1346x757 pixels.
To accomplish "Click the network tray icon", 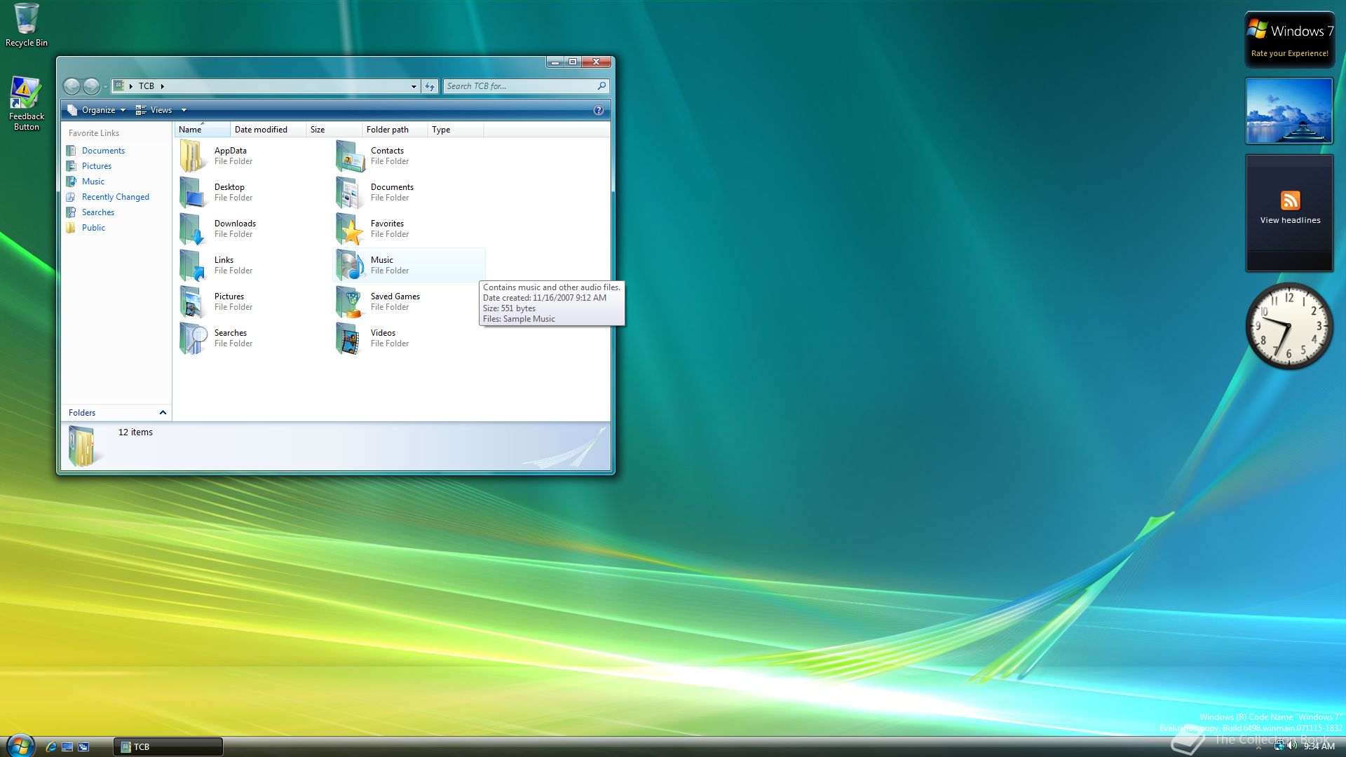I will [1279, 746].
